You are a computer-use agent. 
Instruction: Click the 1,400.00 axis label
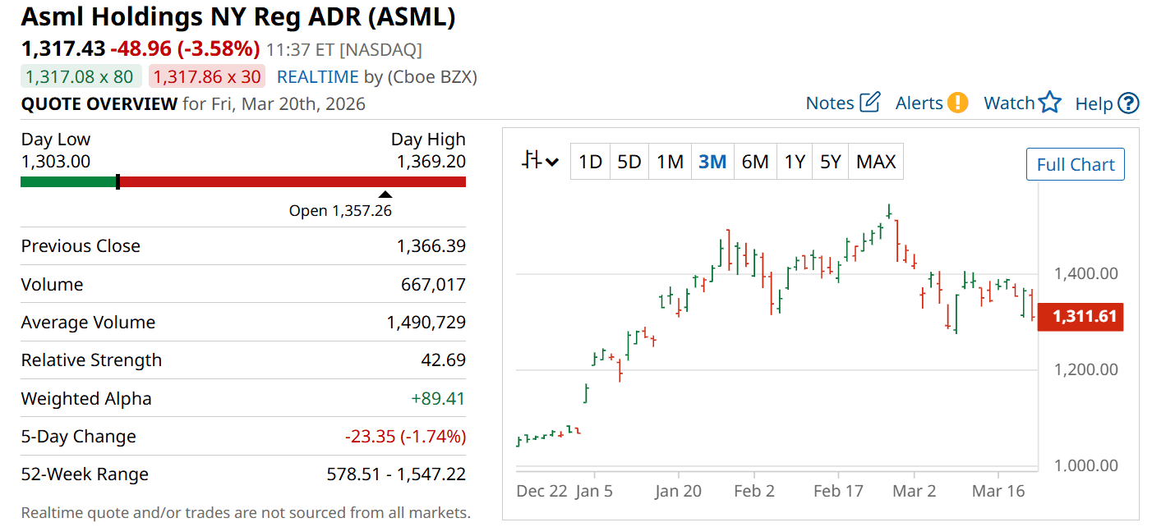[1086, 273]
